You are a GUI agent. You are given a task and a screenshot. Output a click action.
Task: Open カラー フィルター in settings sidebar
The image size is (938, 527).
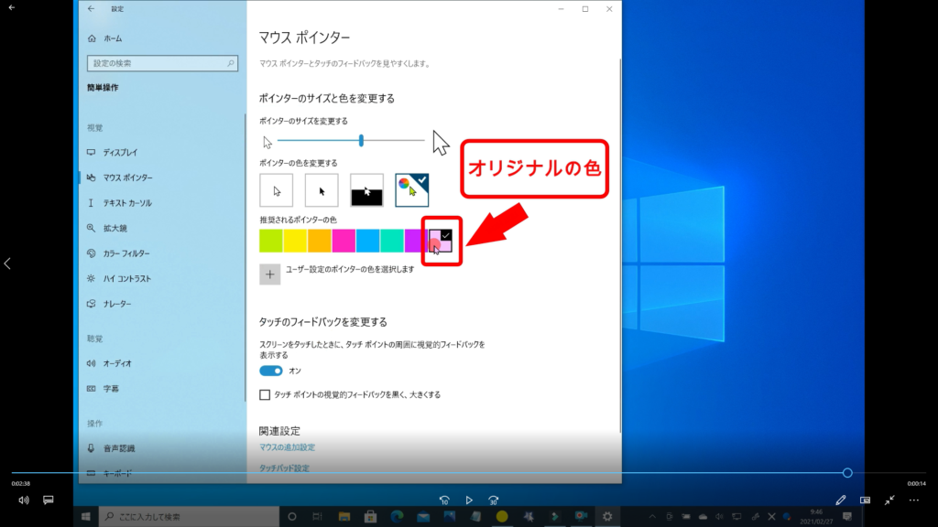(x=126, y=253)
